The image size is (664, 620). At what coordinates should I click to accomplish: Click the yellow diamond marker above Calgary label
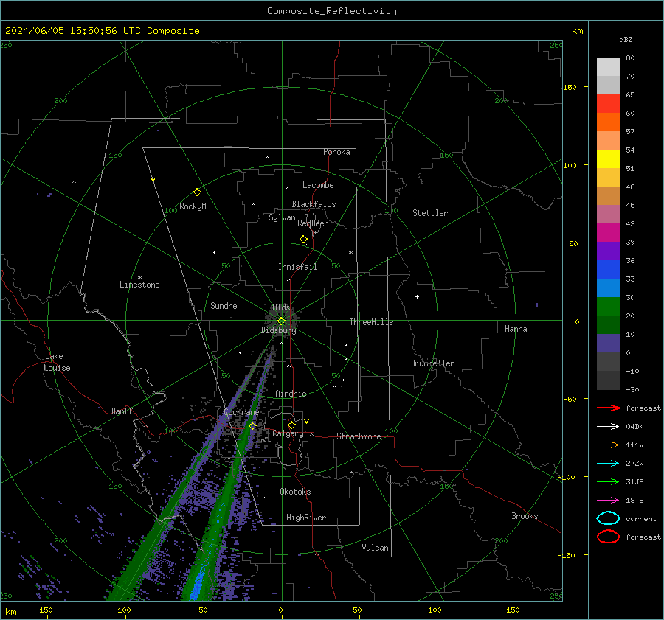click(x=291, y=425)
